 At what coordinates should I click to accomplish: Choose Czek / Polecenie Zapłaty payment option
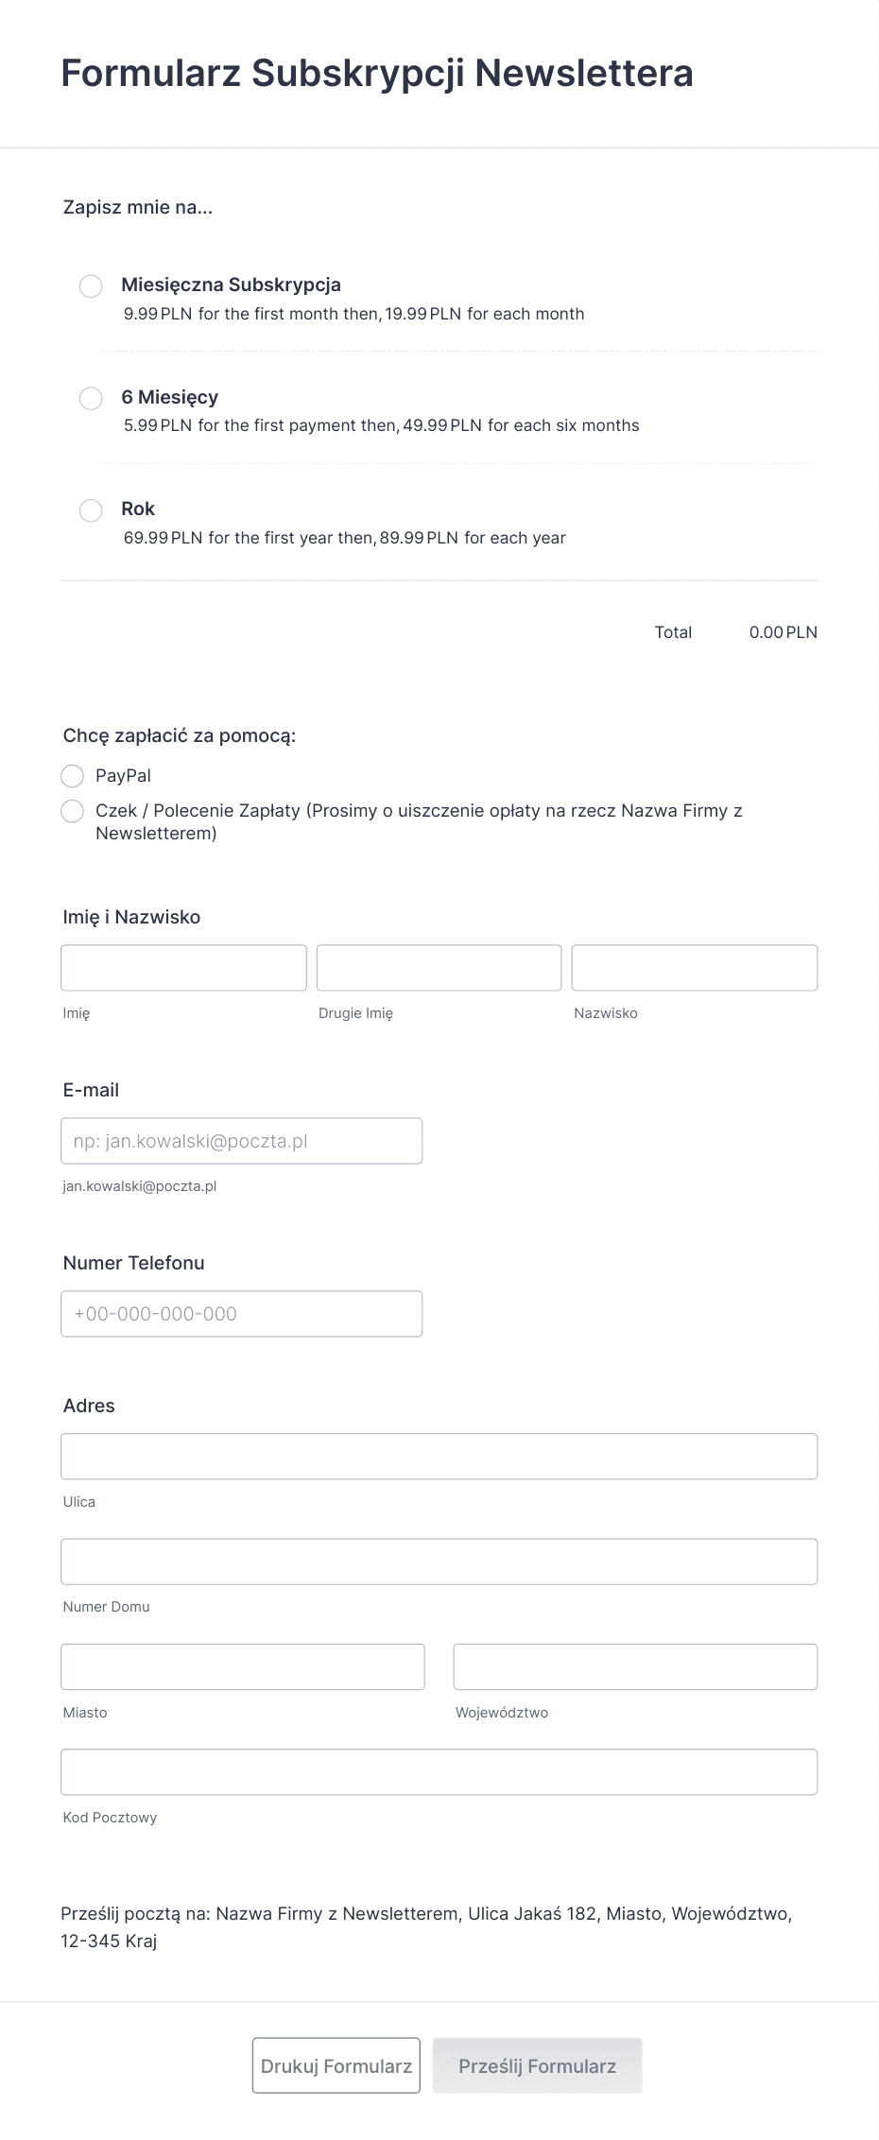pyautogui.click(x=72, y=811)
